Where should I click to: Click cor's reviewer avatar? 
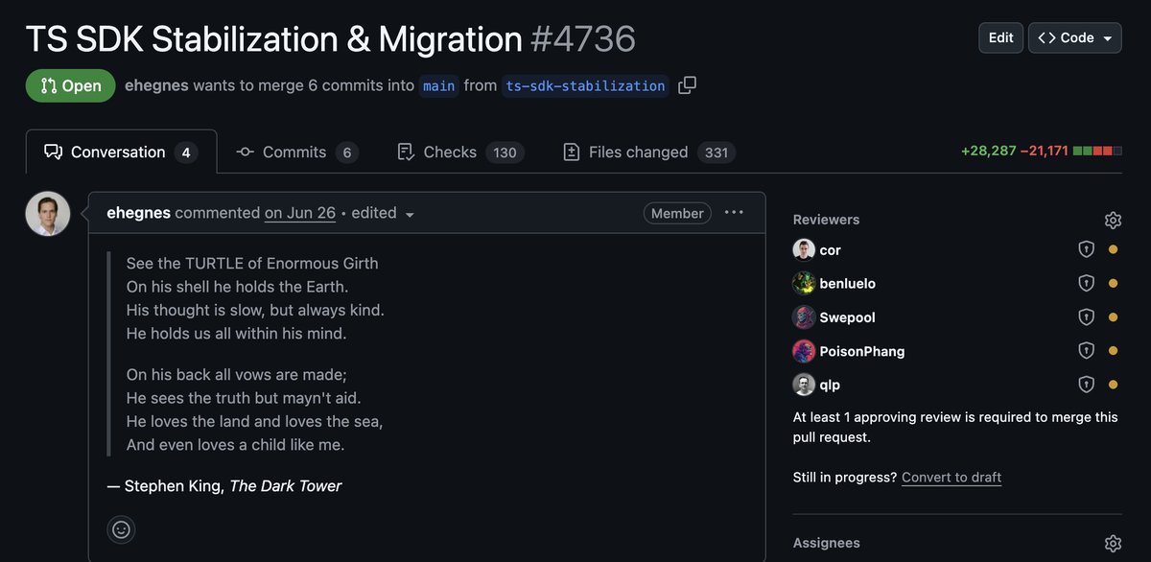click(804, 249)
